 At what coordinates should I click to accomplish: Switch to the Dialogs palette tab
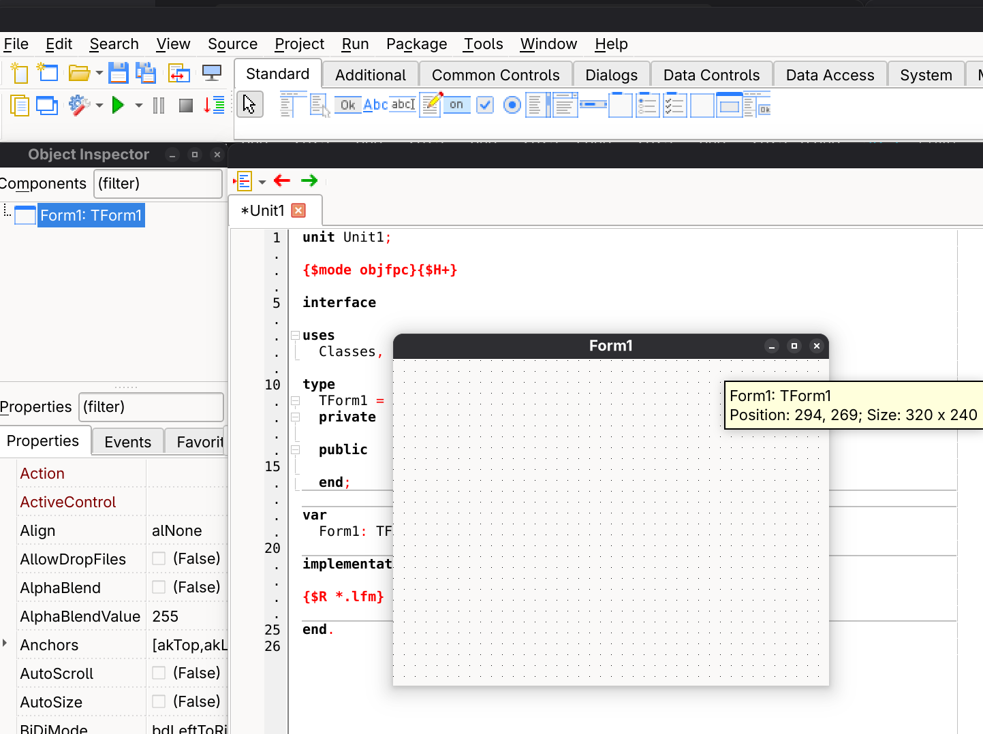point(611,75)
